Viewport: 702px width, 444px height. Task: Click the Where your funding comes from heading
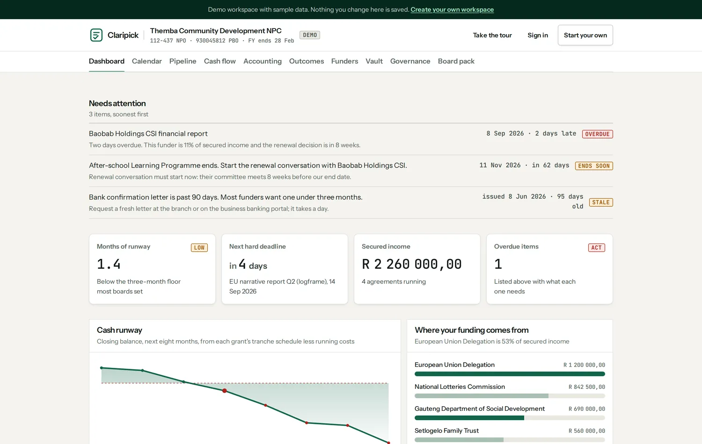[472, 330]
